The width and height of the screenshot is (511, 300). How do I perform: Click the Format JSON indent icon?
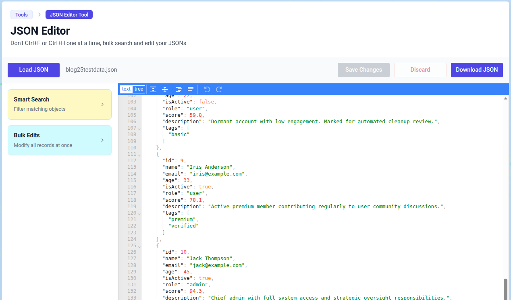pyautogui.click(x=179, y=89)
